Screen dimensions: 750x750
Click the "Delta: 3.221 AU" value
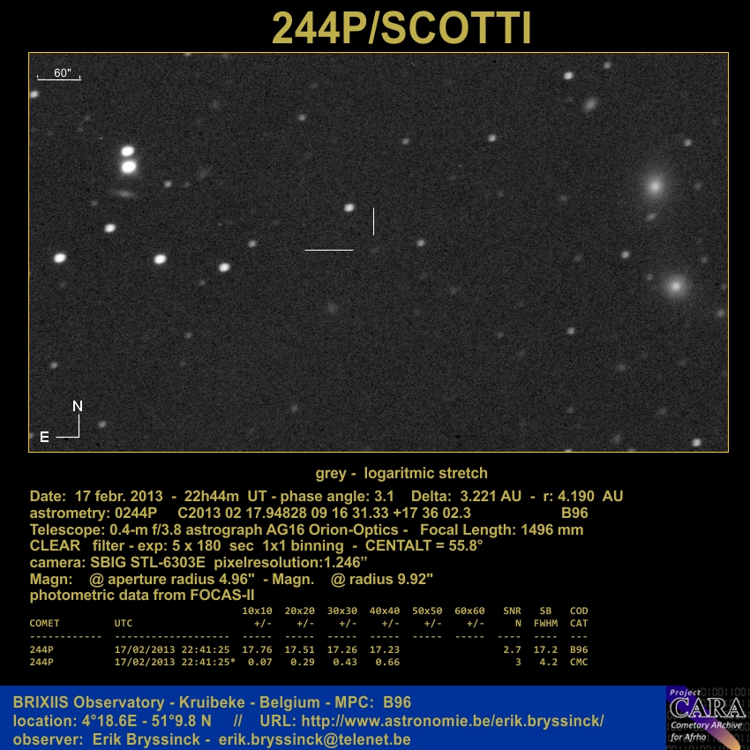pos(466,496)
